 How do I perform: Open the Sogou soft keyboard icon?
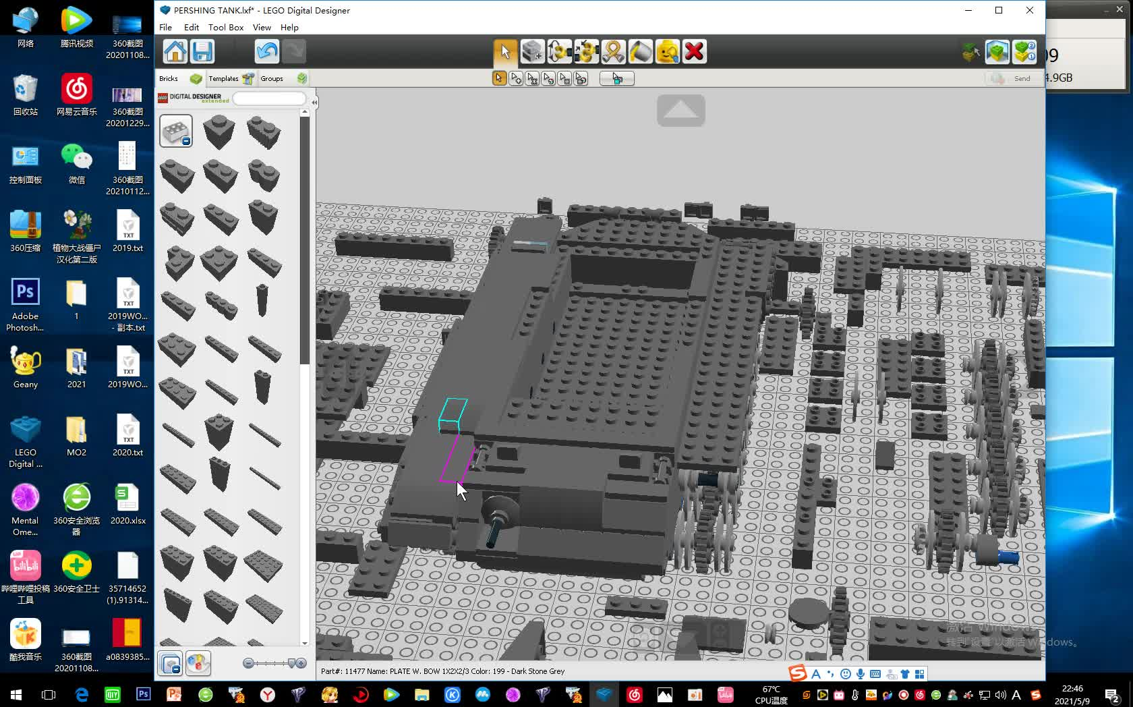point(875,674)
